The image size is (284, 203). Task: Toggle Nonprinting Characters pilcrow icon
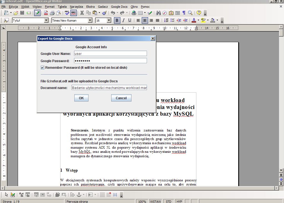click(184, 13)
